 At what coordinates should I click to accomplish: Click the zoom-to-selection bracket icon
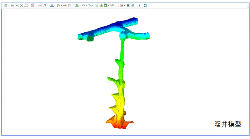coord(17,6)
